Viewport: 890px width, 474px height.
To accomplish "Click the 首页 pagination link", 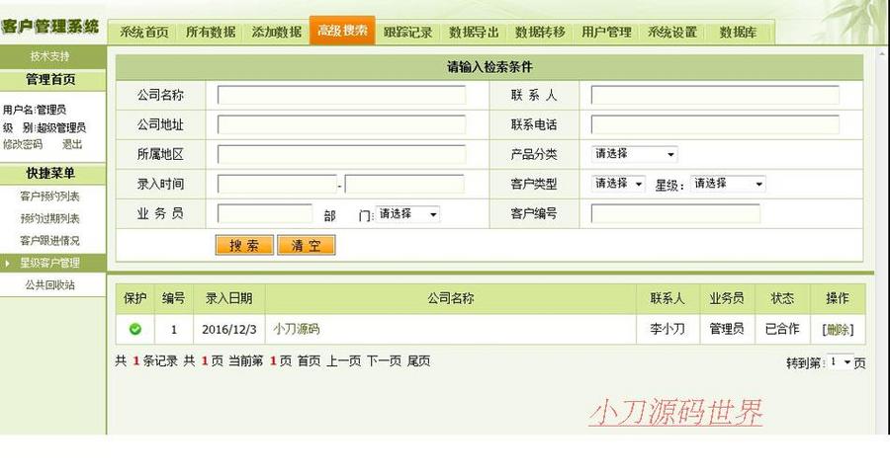I will (309, 360).
